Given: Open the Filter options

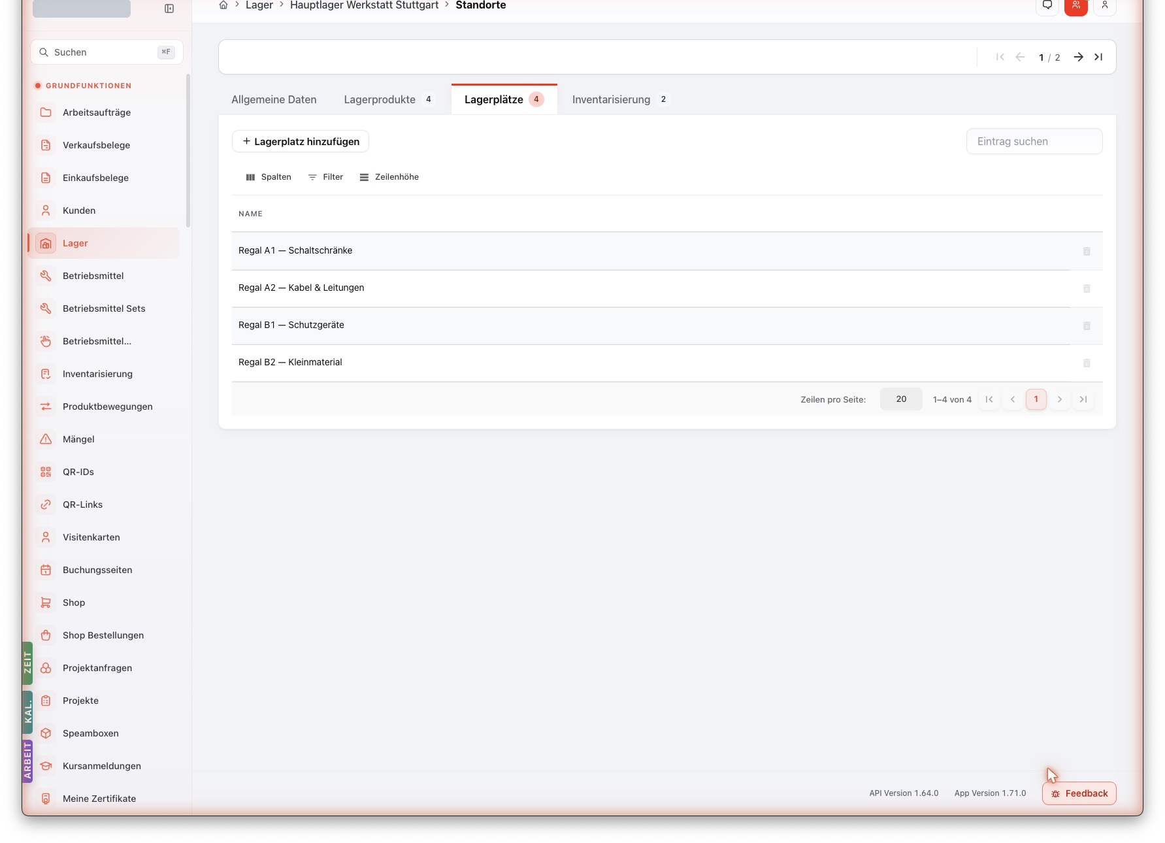Looking at the screenshot, I should (x=325, y=177).
